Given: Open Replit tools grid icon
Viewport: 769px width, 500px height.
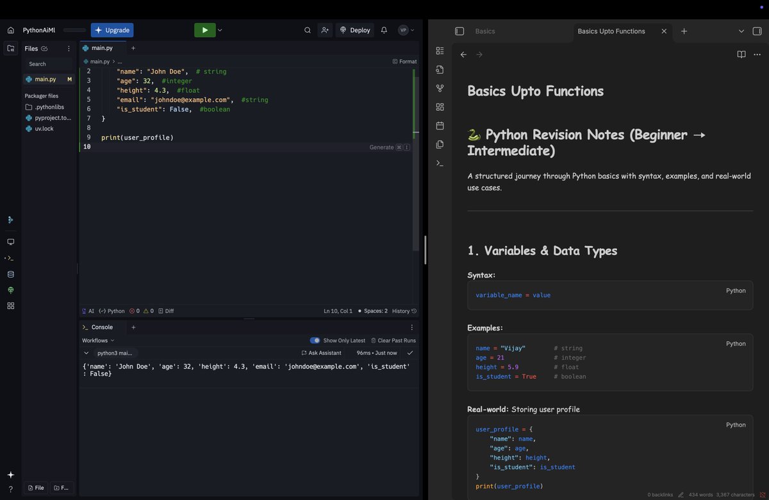Looking at the screenshot, I should [11, 306].
